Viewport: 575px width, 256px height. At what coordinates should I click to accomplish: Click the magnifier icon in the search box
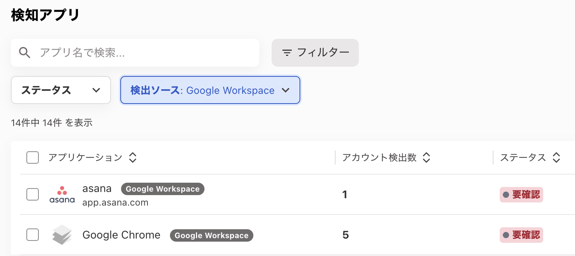pyautogui.click(x=25, y=53)
